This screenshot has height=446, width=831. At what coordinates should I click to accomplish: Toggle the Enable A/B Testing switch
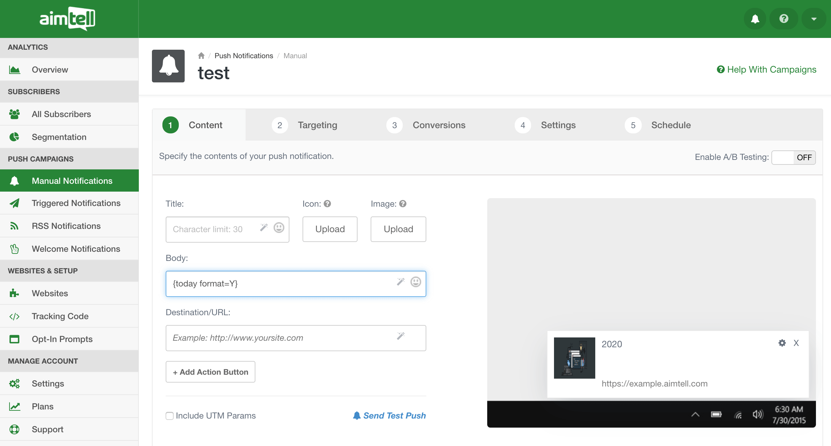click(793, 157)
